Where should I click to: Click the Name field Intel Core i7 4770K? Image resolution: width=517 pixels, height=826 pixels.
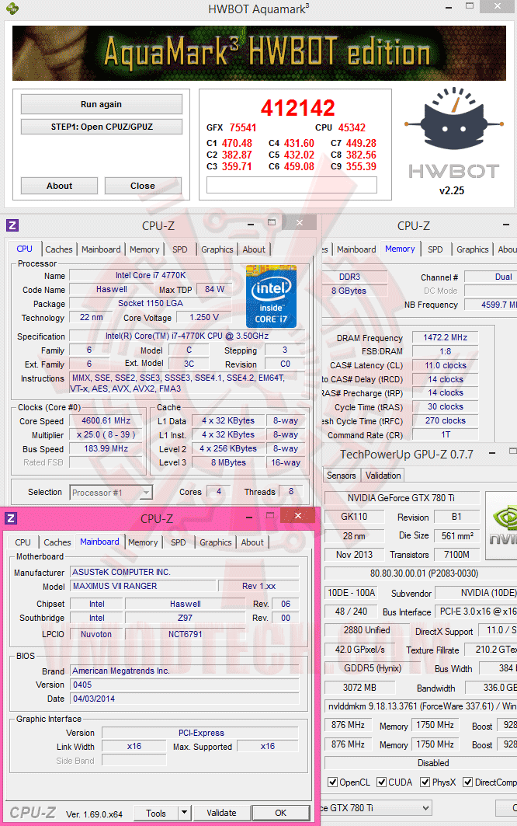click(151, 275)
